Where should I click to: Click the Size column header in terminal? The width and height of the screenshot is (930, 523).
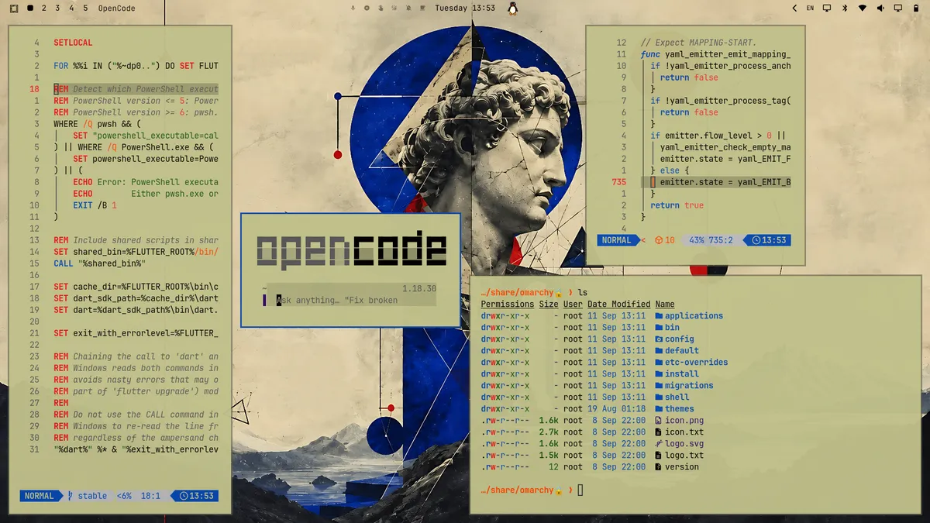549,304
